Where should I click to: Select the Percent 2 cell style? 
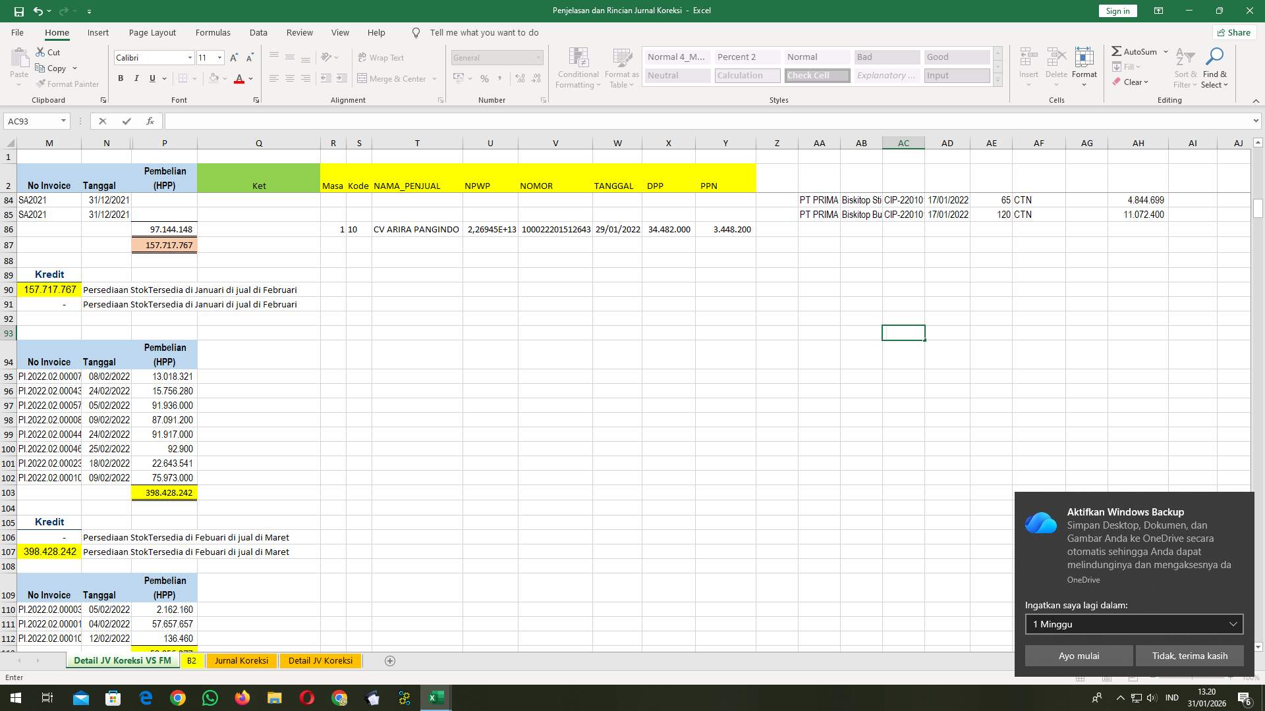(746, 57)
